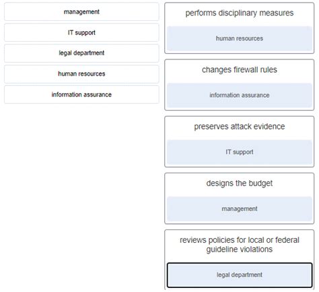
Task: Click the word 'management' in the budget answer
Action: [x=240, y=209]
